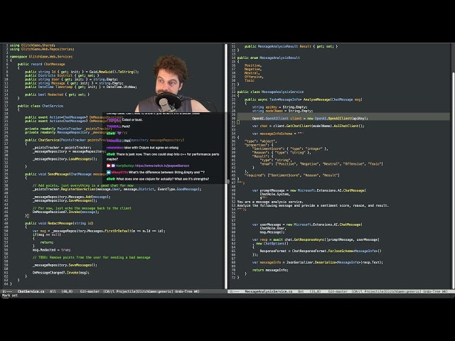Click highlighted 'OpenAI.OpenAIClient client' line
The width and height of the screenshot is (455, 341).
coord(310,119)
